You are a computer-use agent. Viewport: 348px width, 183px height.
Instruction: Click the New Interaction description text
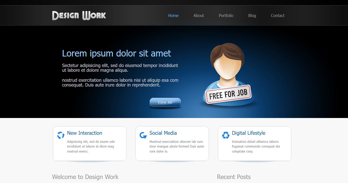pyautogui.click(x=91, y=146)
